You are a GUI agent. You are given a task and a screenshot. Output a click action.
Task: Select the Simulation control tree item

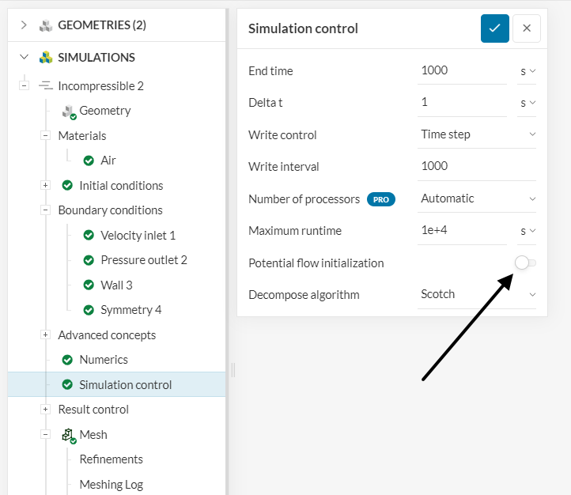(117, 384)
